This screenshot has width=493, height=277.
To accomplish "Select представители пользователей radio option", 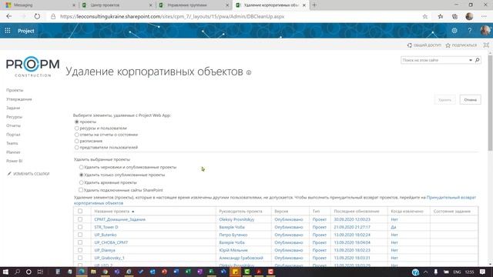I will [76, 147].
